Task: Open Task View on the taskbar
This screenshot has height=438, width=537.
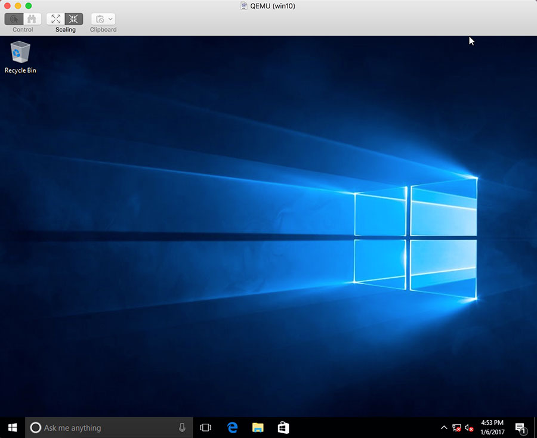Action: 205,427
